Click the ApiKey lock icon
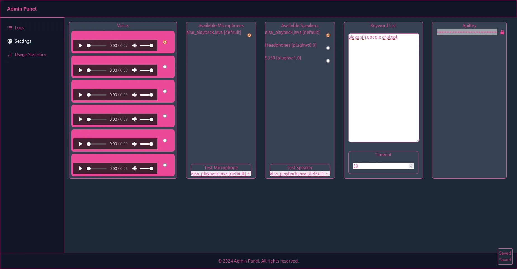 coord(502,32)
